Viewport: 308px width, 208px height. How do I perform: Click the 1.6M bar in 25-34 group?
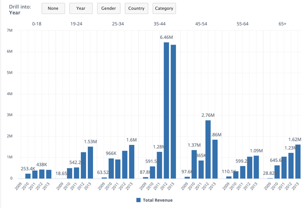click(132, 162)
